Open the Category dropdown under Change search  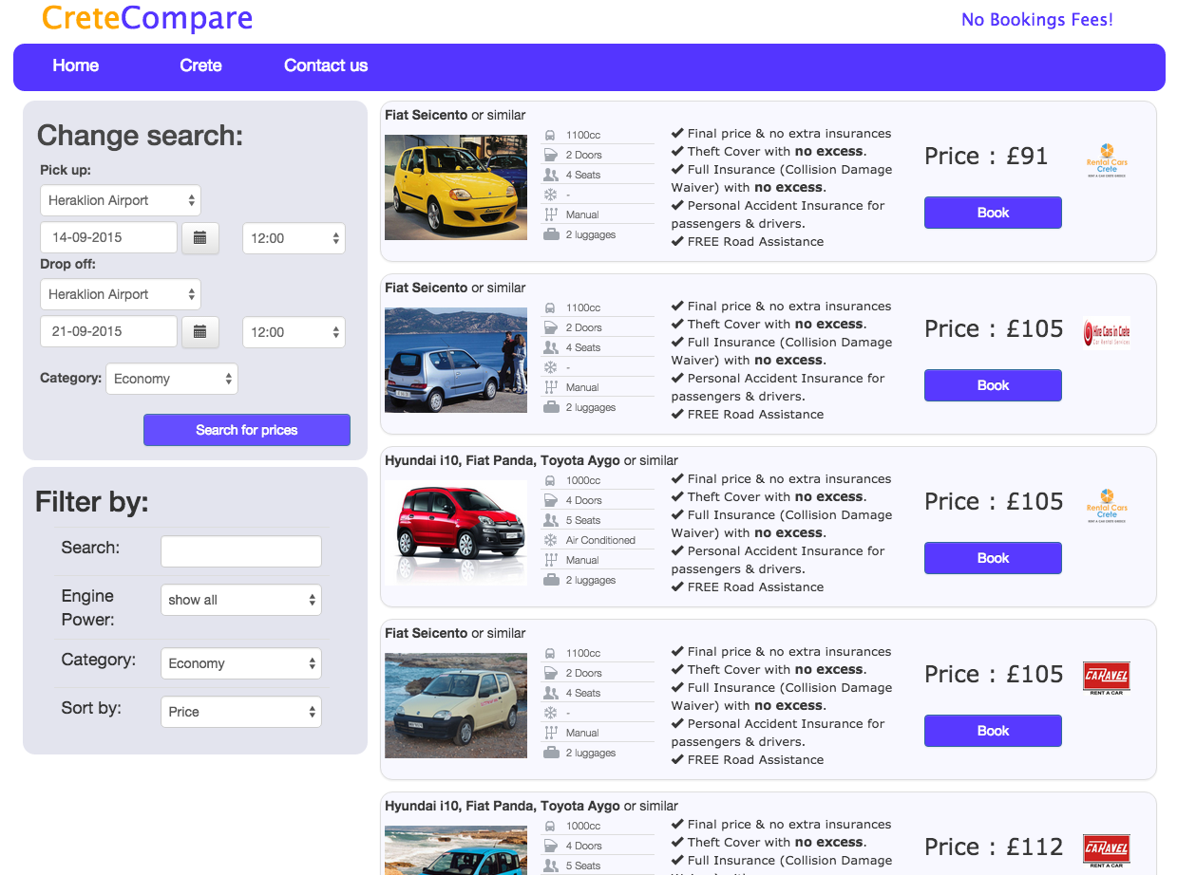[172, 379]
